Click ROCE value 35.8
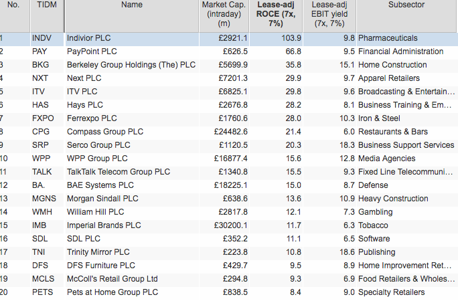This screenshot has height=301, width=458. tap(293, 65)
